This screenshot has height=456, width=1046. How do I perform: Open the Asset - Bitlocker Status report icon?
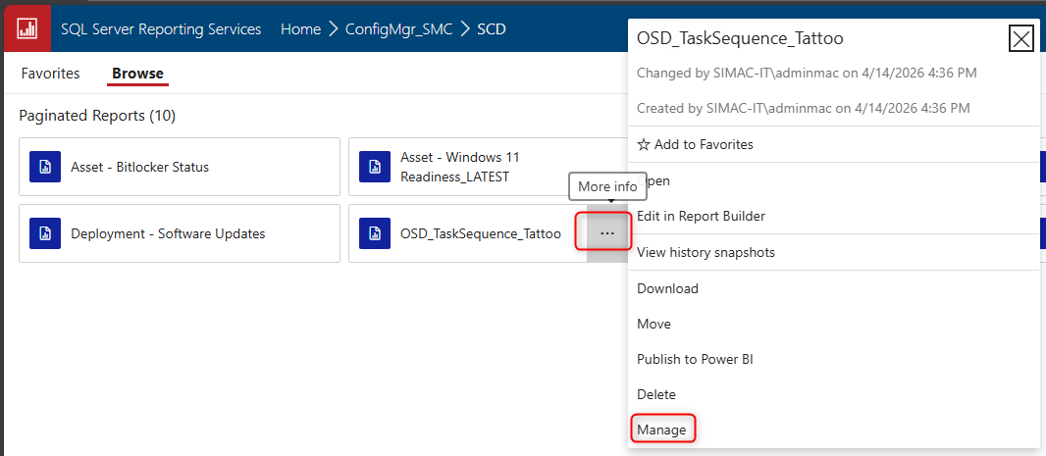point(45,167)
